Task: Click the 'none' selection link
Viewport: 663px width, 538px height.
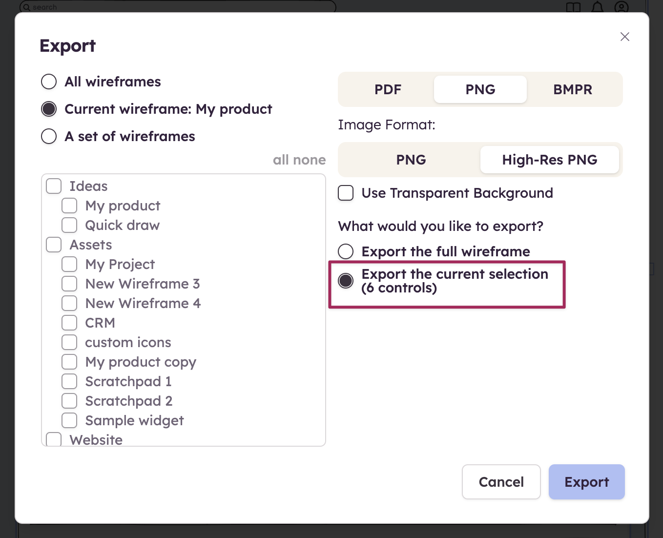Action: [310, 160]
